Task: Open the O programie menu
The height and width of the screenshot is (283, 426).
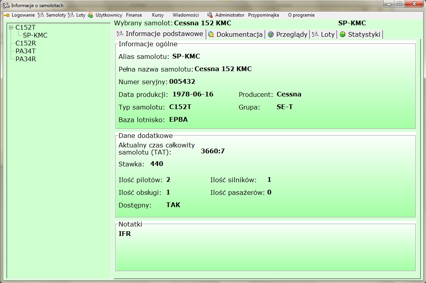Action: [301, 15]
